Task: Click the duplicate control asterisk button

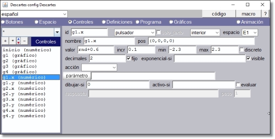Action: click(12, 41)
